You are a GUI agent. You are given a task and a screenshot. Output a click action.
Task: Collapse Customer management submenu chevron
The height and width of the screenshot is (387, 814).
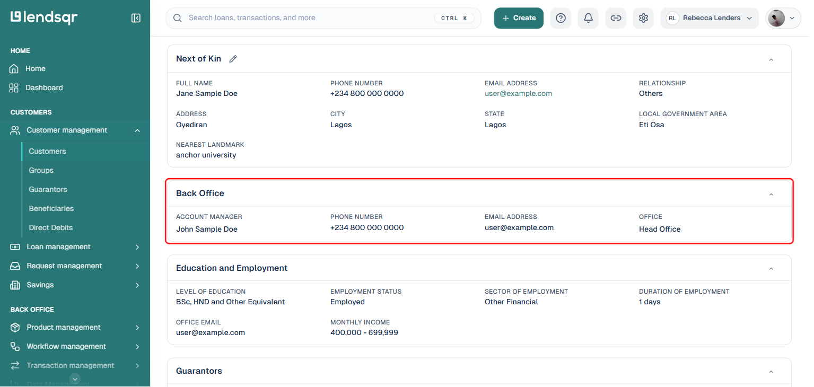point(137,130)
